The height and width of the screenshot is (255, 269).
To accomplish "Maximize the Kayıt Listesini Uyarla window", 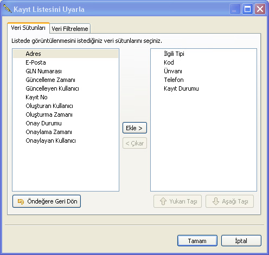I will [247, 9].
